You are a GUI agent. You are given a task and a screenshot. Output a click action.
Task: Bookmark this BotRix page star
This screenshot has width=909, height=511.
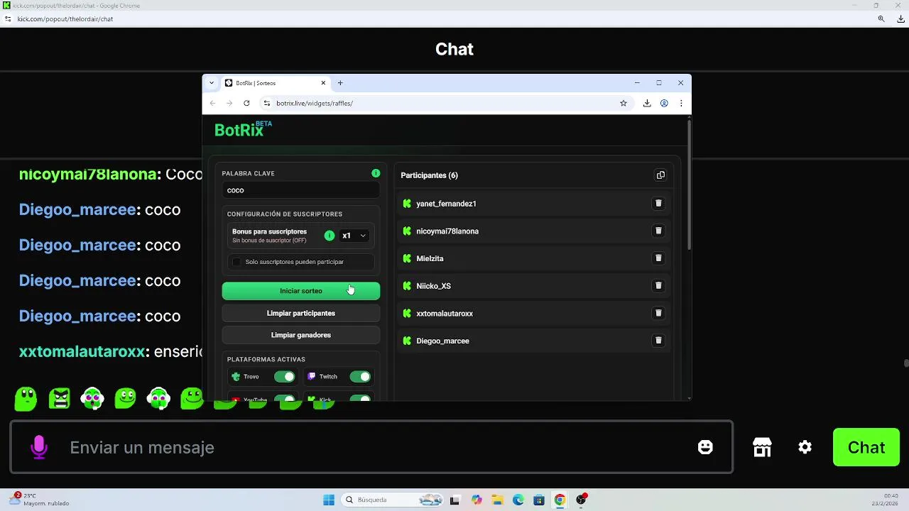[624, 103]
